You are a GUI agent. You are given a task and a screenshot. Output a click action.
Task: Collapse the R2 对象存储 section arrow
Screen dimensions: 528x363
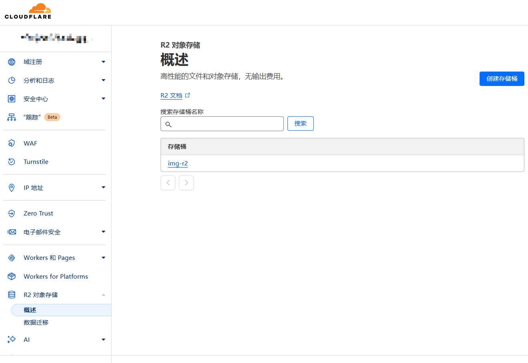(103, 295)
